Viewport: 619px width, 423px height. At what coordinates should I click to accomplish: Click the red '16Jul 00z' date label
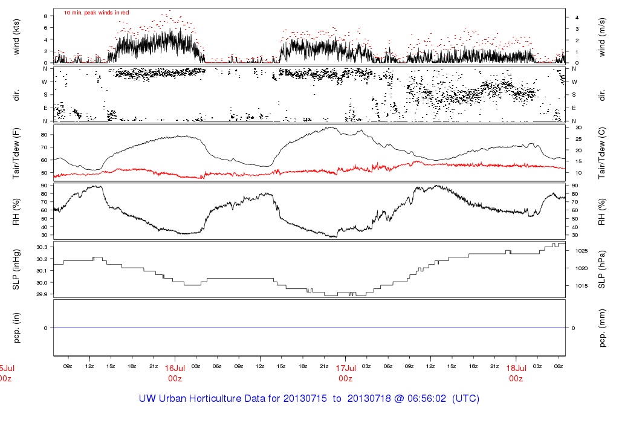coord(175,373)
